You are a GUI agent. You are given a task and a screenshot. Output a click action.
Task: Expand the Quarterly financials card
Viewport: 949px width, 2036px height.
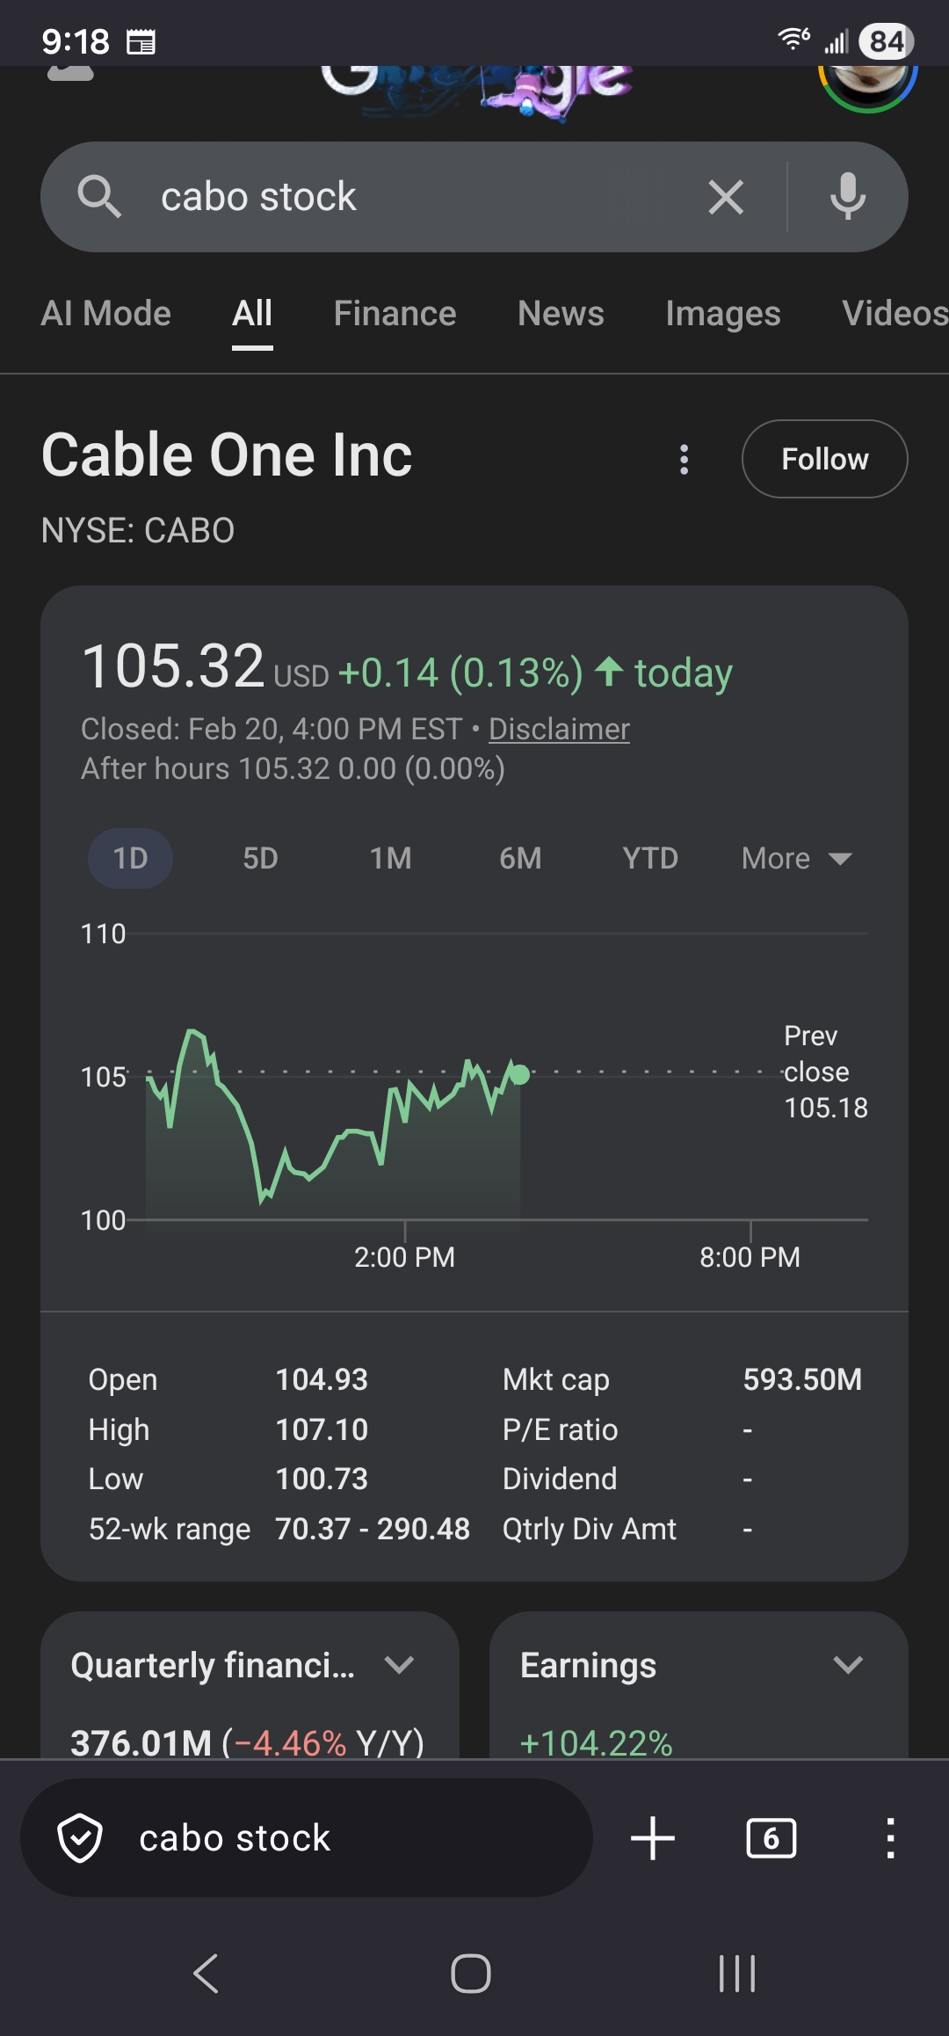coord(400,1665)
